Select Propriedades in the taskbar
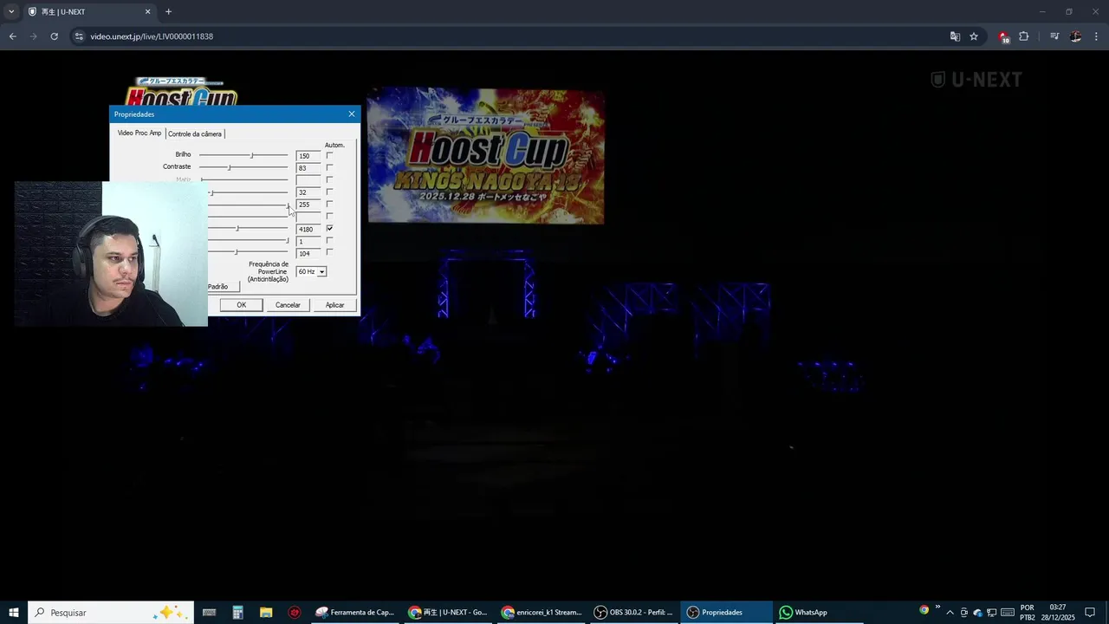This screenshot has width=1109, height=624. [x=726, y=612]
